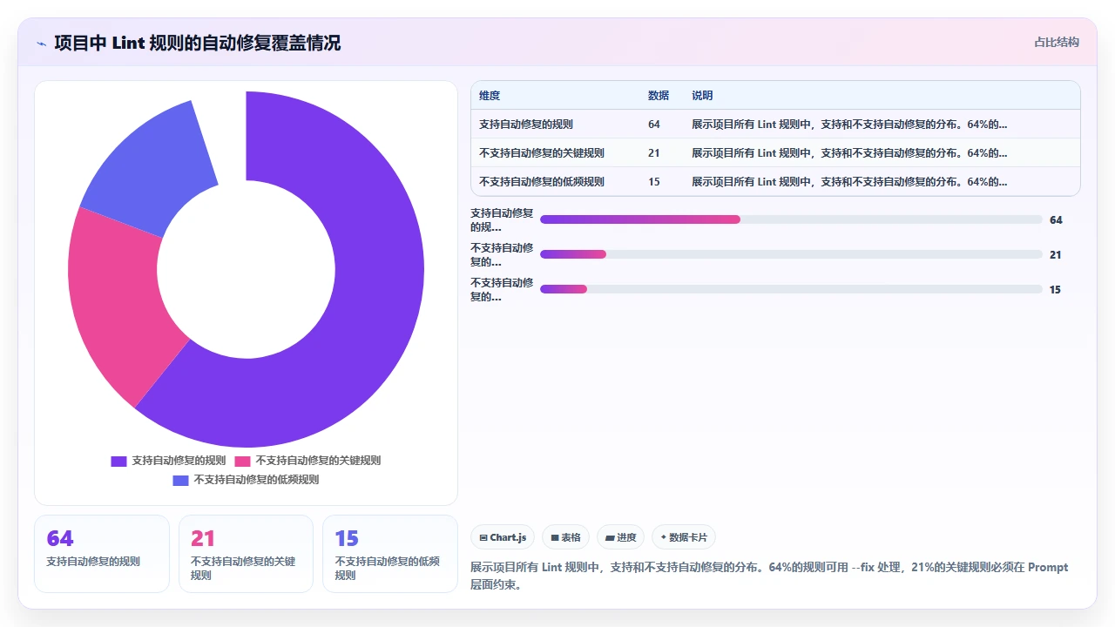Click the 维度 column header
Image resolution: width=1115 pixels, height=627 pixels.
click(x=490, y=96)
